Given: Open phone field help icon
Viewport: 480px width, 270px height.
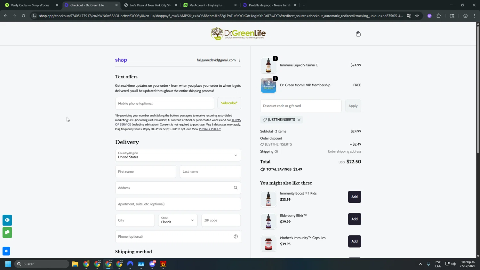Looking at the screenshot, I should [x=236, y=236].
